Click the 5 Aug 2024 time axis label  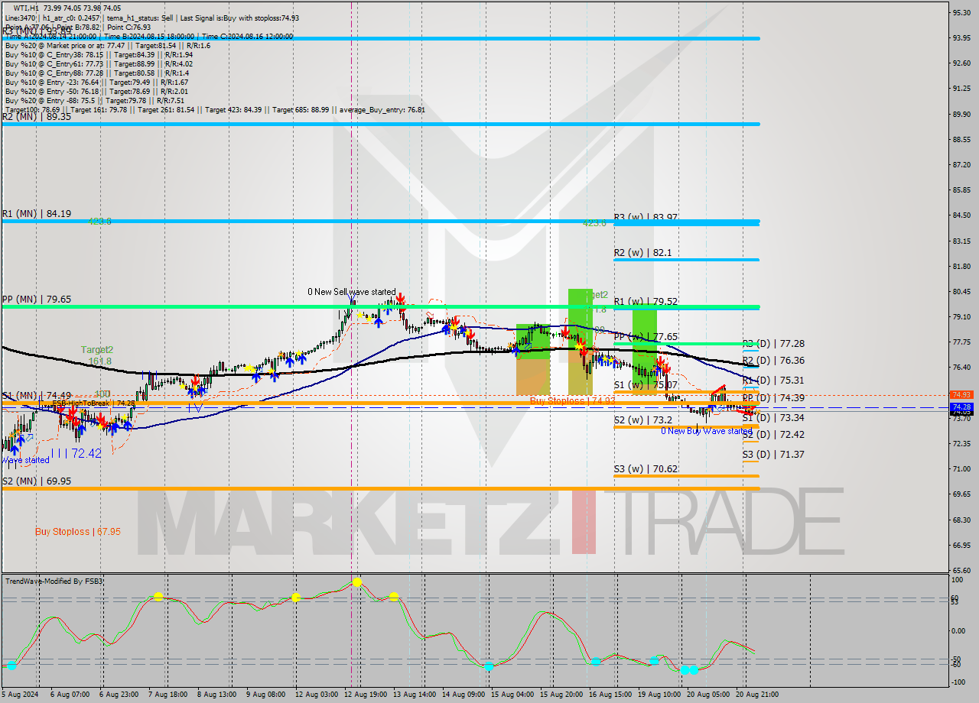pos(21,695)
